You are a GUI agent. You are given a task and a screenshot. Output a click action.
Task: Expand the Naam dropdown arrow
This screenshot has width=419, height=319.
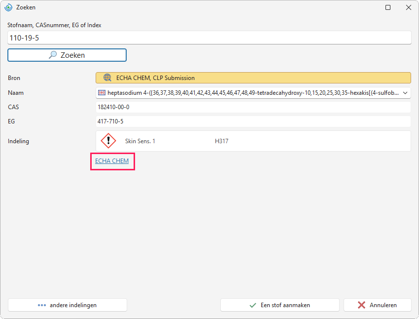pyautogui.click(x=405, y=93)
